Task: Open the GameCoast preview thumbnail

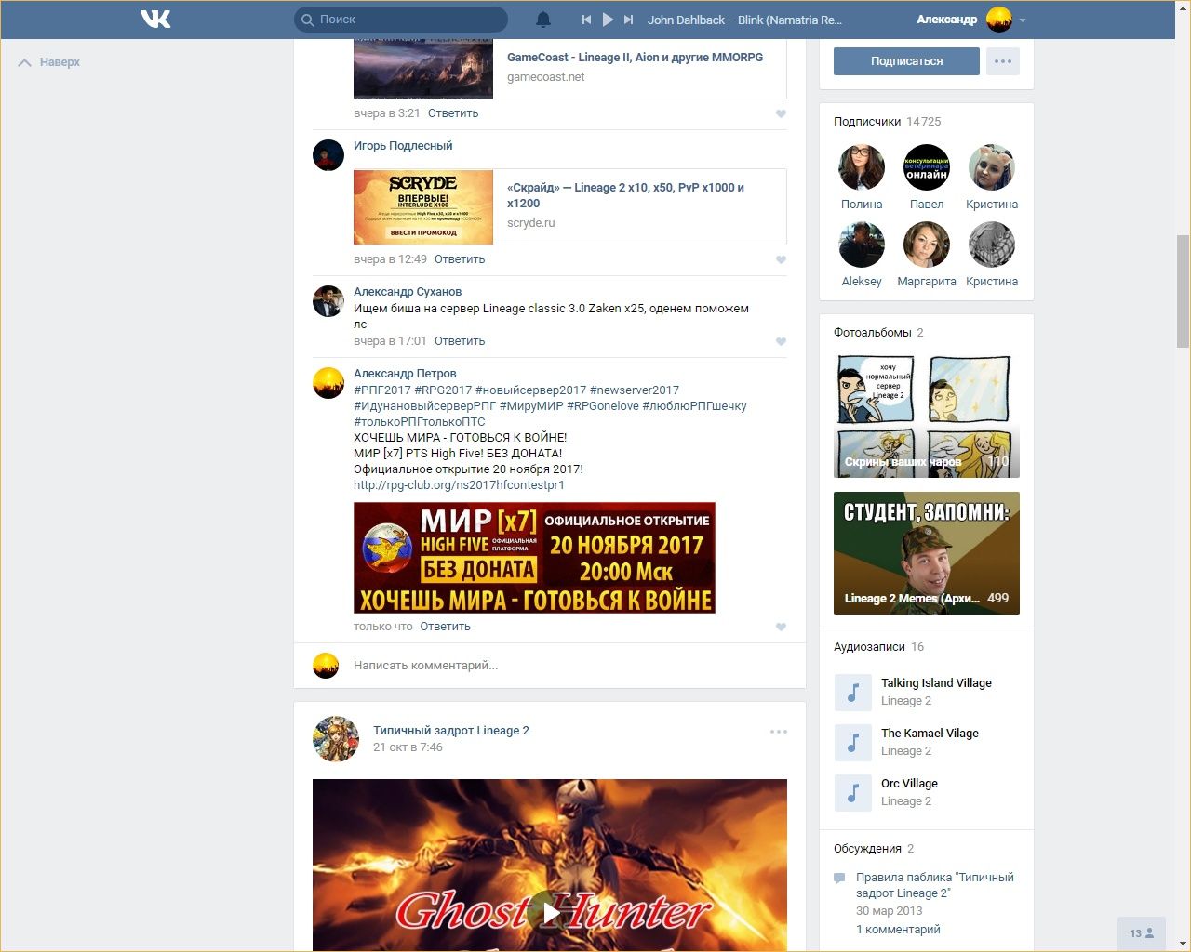Action: point(423,69)
